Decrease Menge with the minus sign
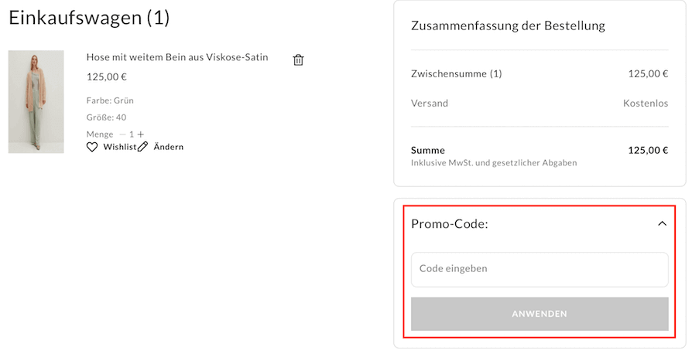Screen dimensions: 692x354 123,134
